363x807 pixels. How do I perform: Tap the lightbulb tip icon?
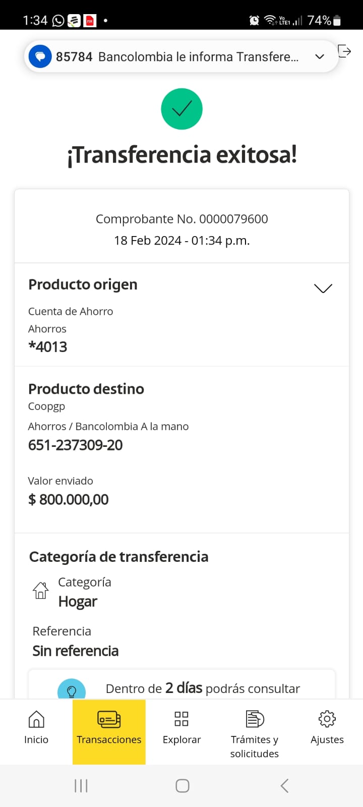coord(72,690)
